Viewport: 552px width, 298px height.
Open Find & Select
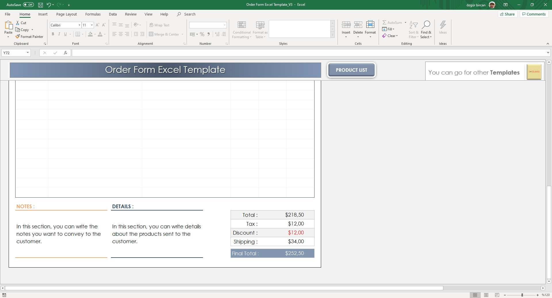426,29
